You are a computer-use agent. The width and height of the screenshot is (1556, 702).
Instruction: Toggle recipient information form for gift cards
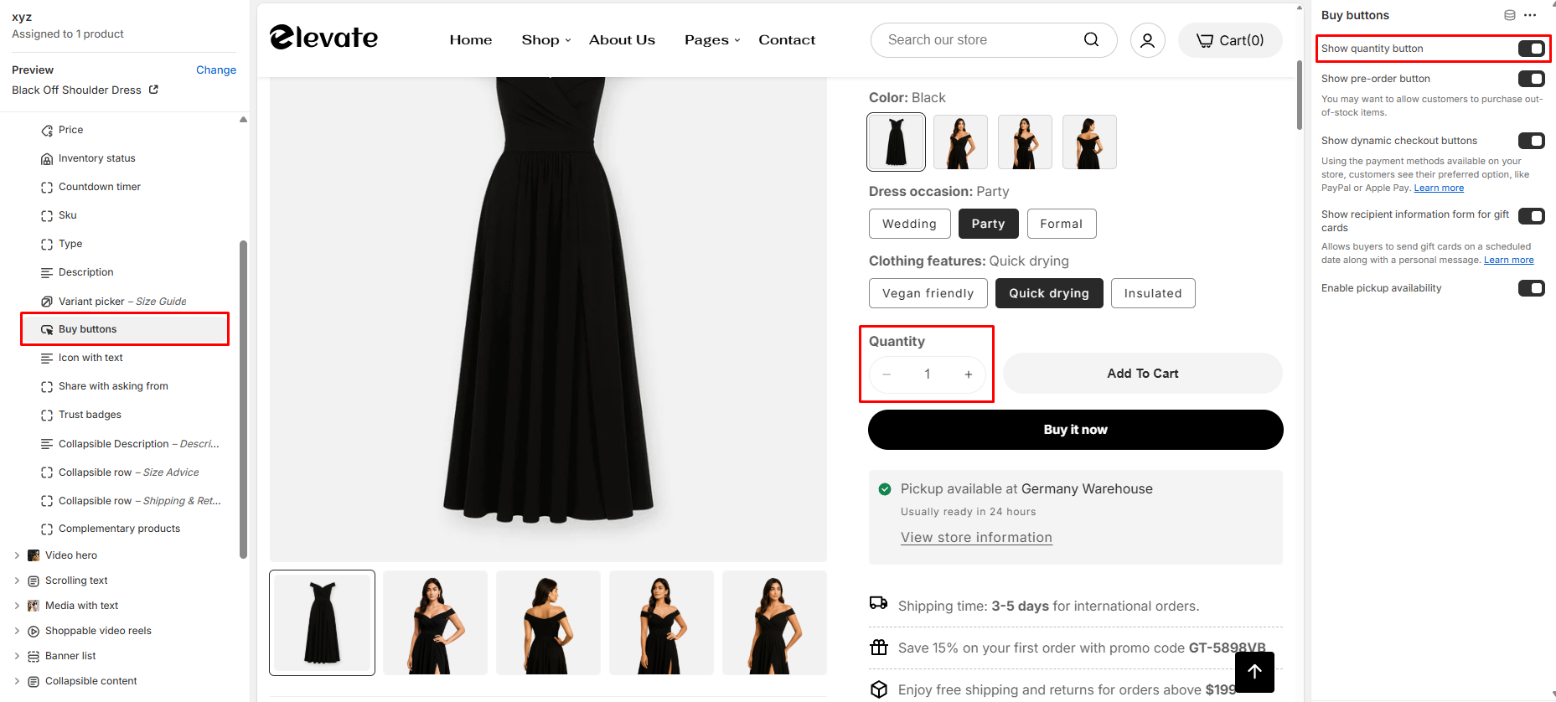tap(1531, 216)
